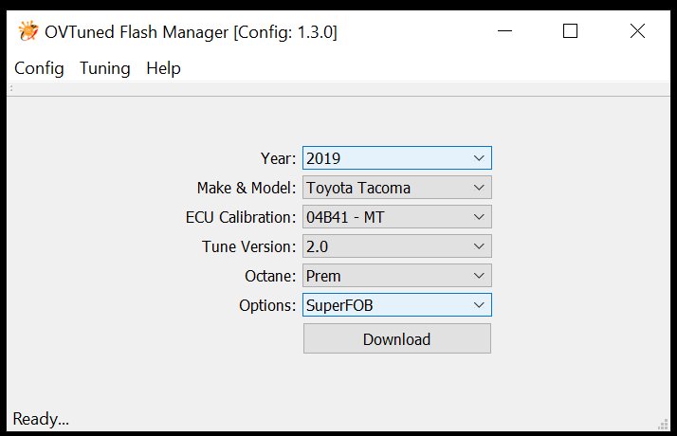Click the Year: label
This screenshot has width=677, height=436.
point(278,158)
